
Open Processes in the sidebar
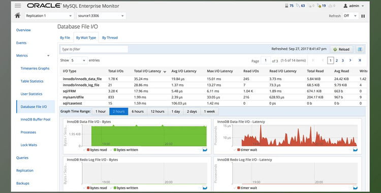pos(28,132)
